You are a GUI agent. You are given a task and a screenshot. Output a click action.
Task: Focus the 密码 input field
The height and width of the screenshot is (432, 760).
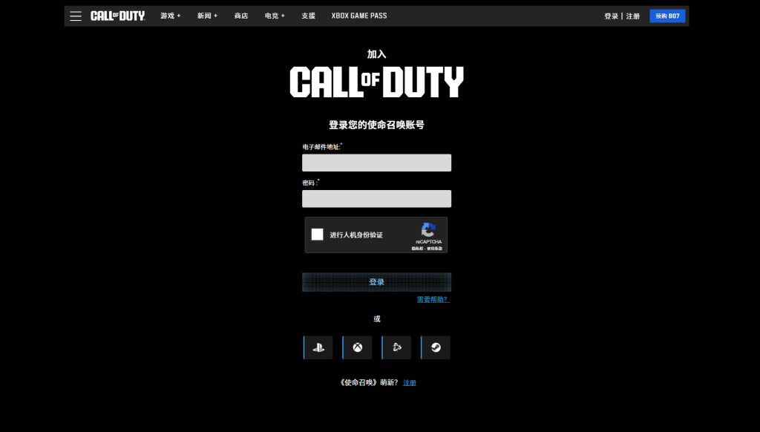(x=376, y=199)
